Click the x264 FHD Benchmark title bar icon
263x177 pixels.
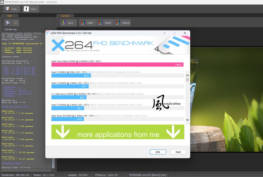pyautogui.click(x=48, y=33)
